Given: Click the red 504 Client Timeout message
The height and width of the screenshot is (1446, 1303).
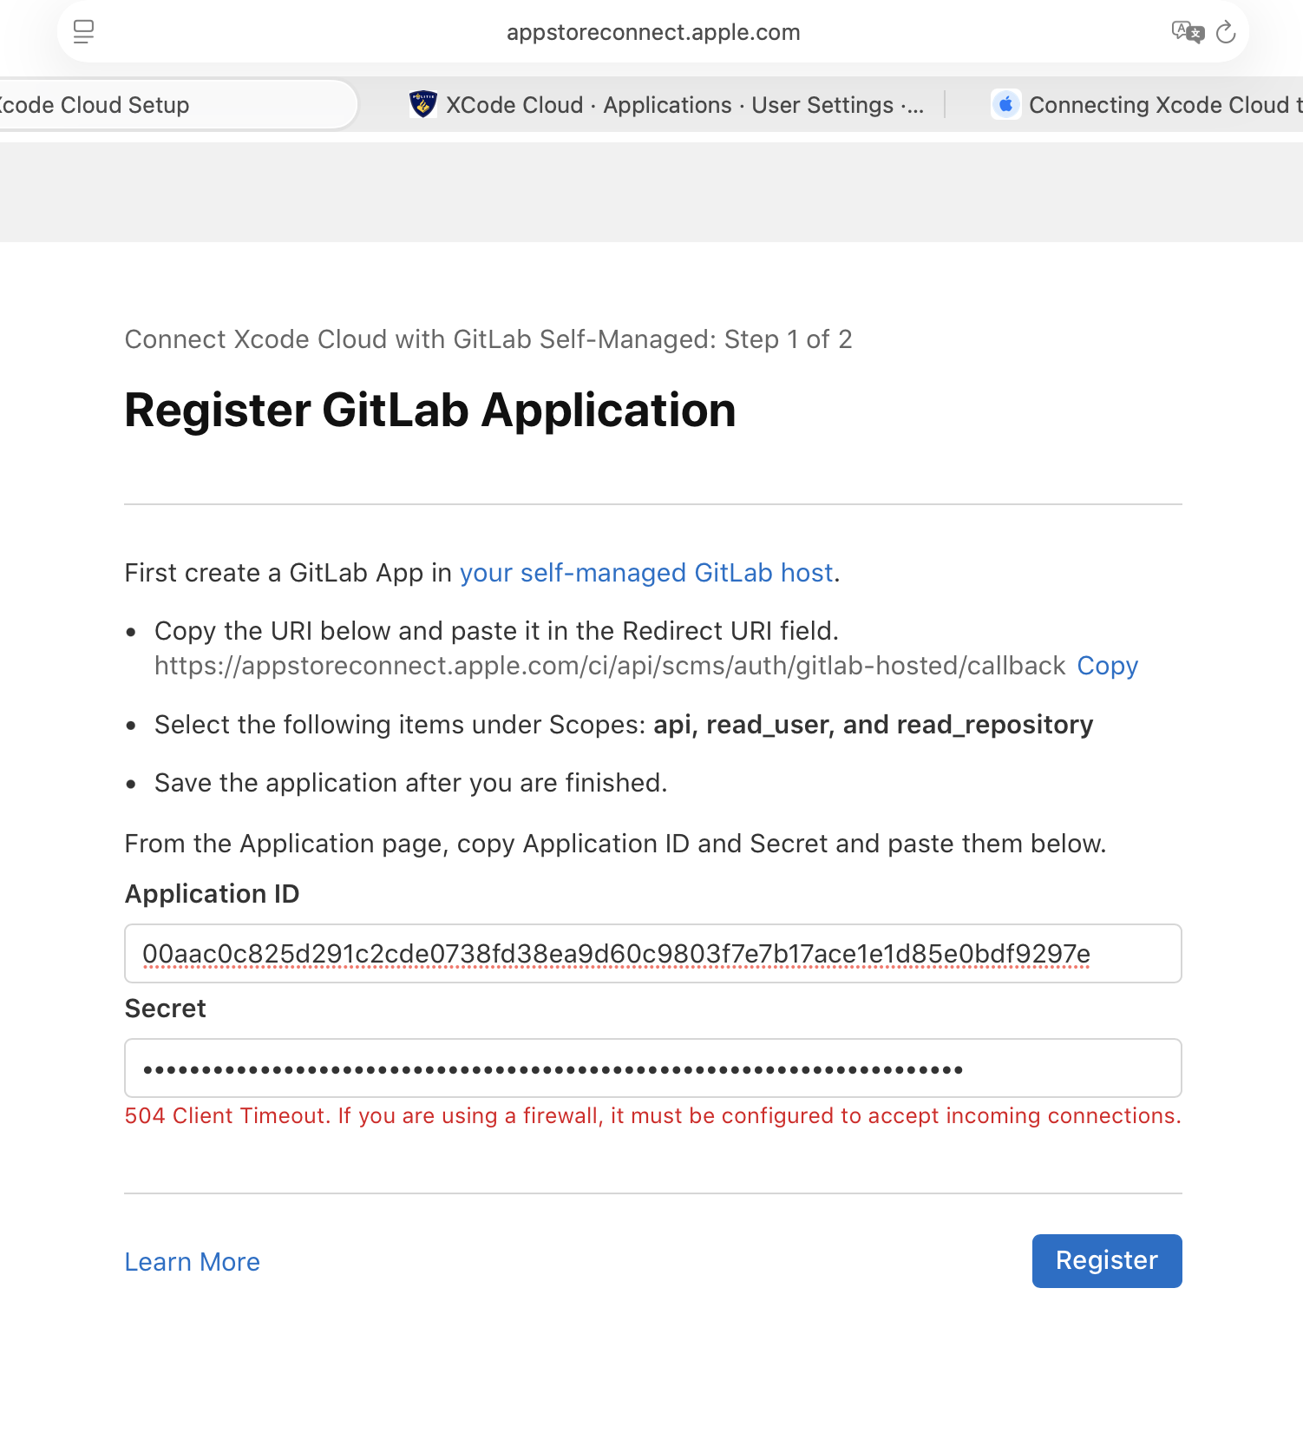Looking at the screenshot, I should click(652, 1116).
